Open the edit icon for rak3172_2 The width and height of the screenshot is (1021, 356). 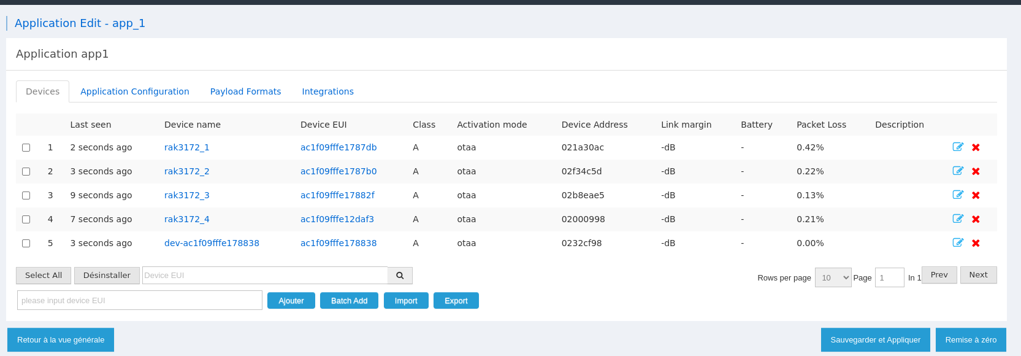pyautogui.click(x=957, y=171)
